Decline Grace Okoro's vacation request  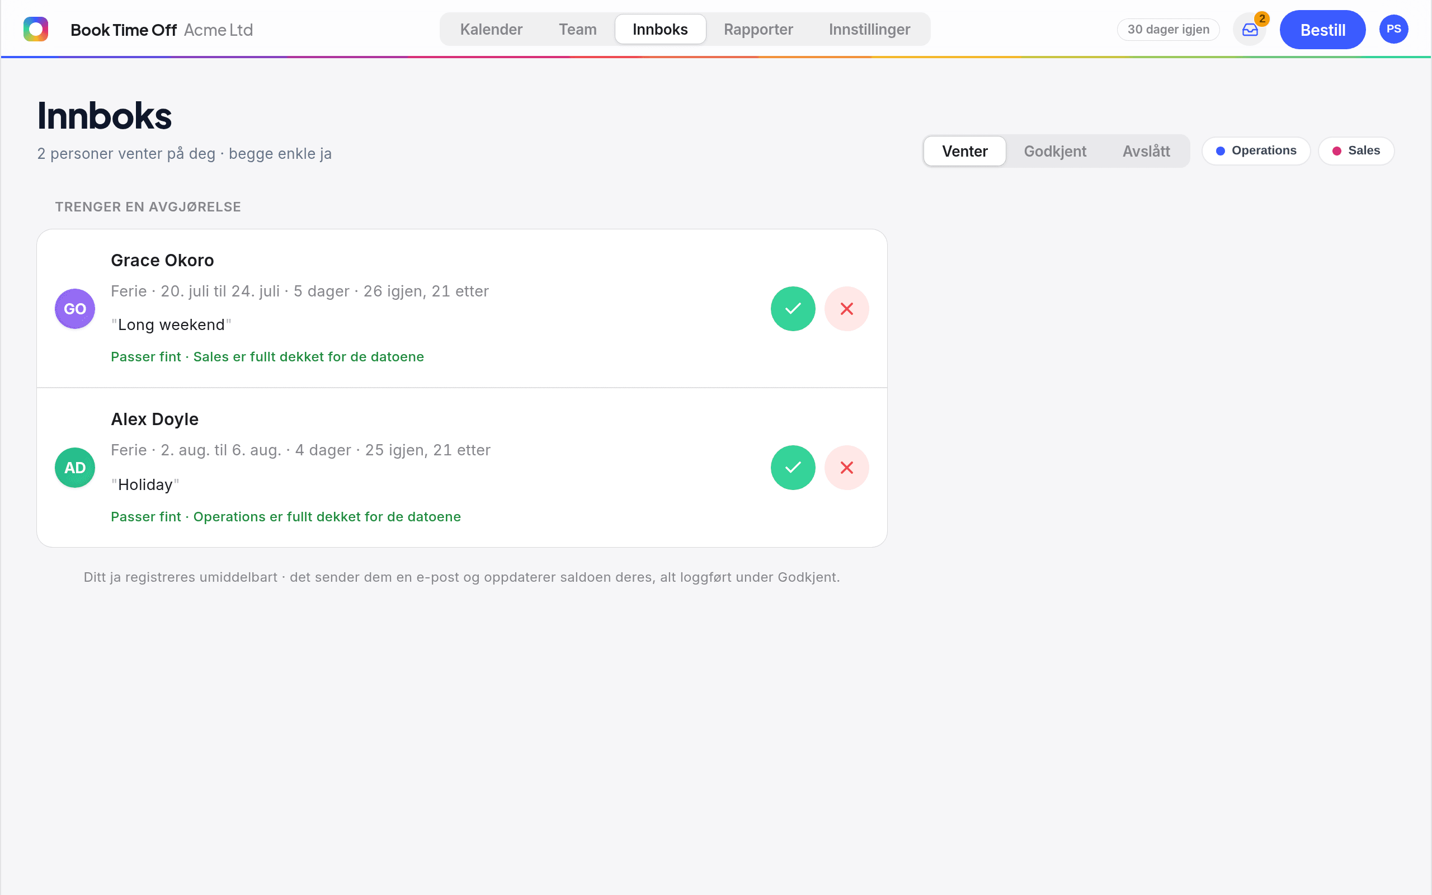pyautogui.click(x=847, y=309)
